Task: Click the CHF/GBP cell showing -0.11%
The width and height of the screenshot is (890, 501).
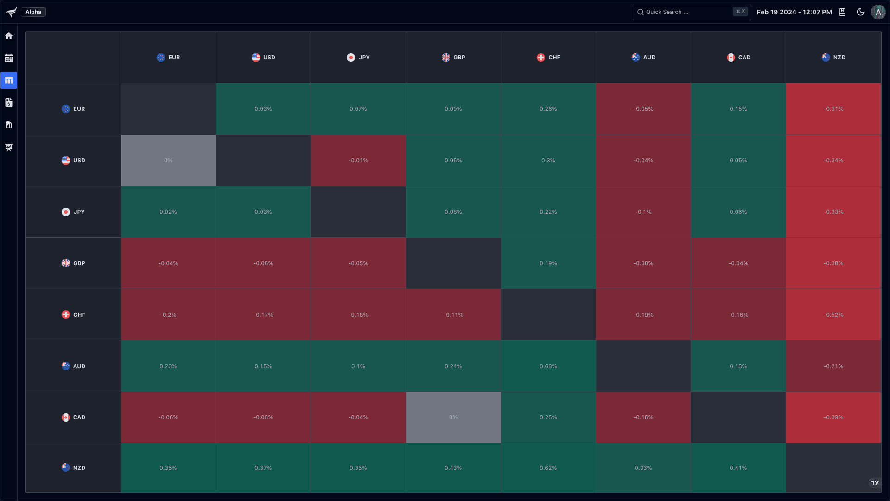Action: click(x=453, y=315)
